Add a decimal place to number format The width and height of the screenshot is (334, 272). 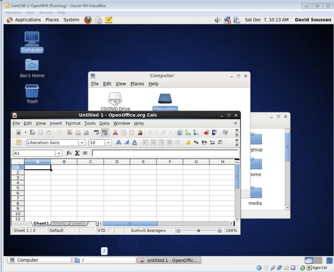click(212, 142)
